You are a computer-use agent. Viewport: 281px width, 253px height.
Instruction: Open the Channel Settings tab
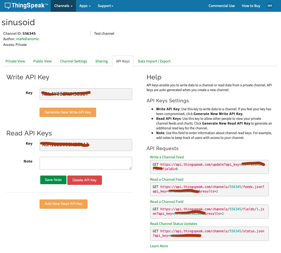(x=73, y=61)
